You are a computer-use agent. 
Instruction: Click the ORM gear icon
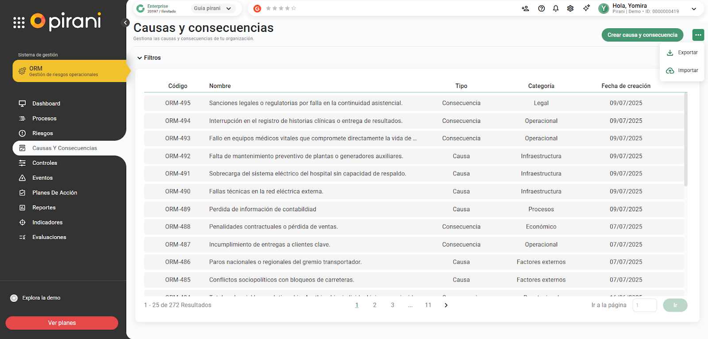[22, 71]
